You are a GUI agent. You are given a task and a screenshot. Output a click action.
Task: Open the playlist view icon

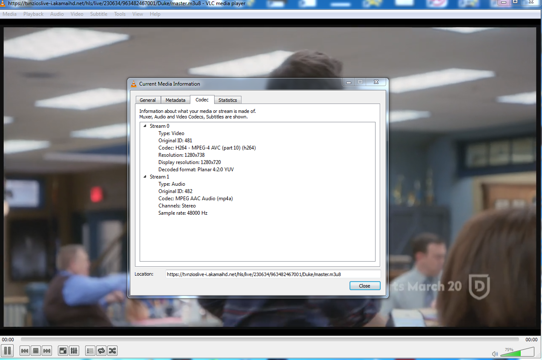coord(90,351)
